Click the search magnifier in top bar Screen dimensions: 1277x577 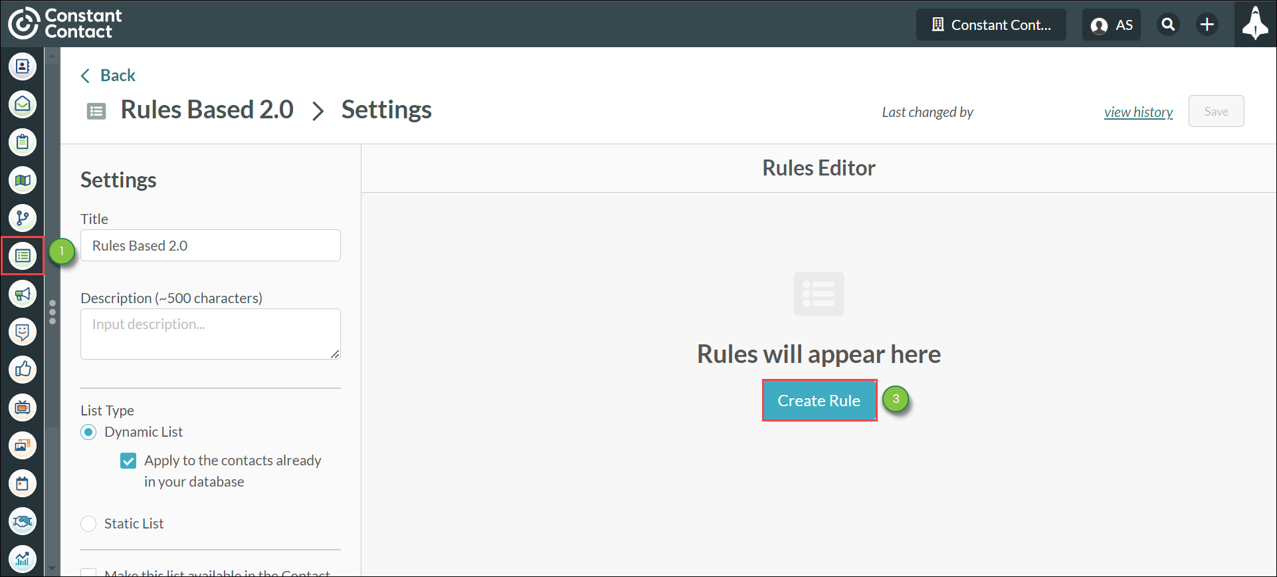[1168, 25]
